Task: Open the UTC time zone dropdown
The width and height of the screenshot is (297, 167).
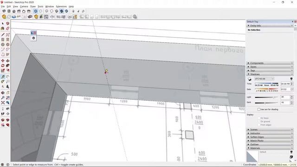Action: 264,79
